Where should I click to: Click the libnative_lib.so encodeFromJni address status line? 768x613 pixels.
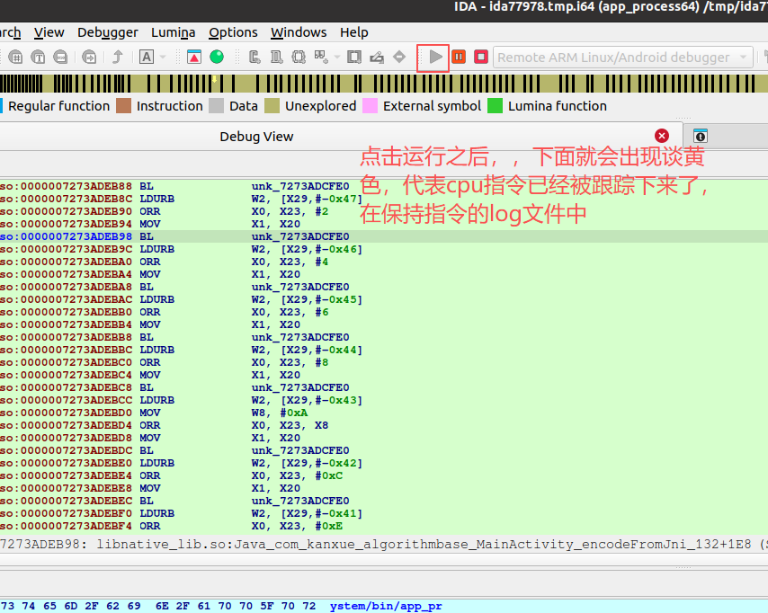click(x=384, y=545)
